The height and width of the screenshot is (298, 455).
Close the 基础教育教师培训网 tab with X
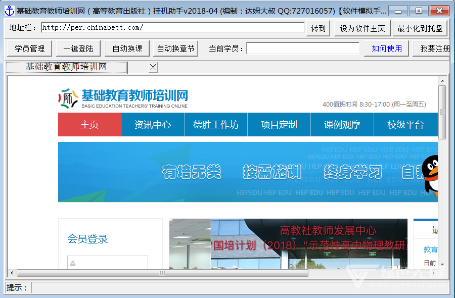point(153,67)
